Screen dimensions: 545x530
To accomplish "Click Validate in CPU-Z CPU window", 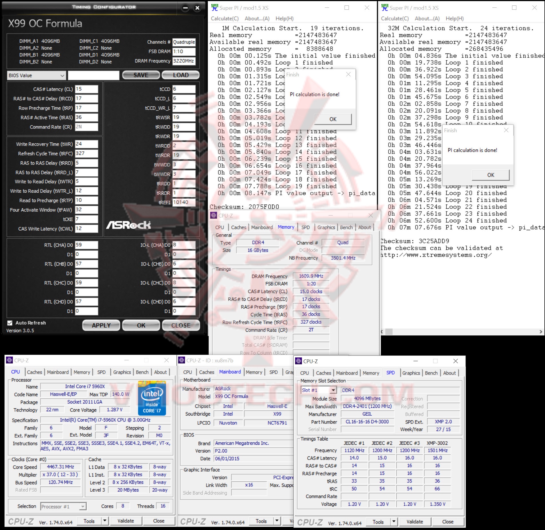I will tap(126, 521).
